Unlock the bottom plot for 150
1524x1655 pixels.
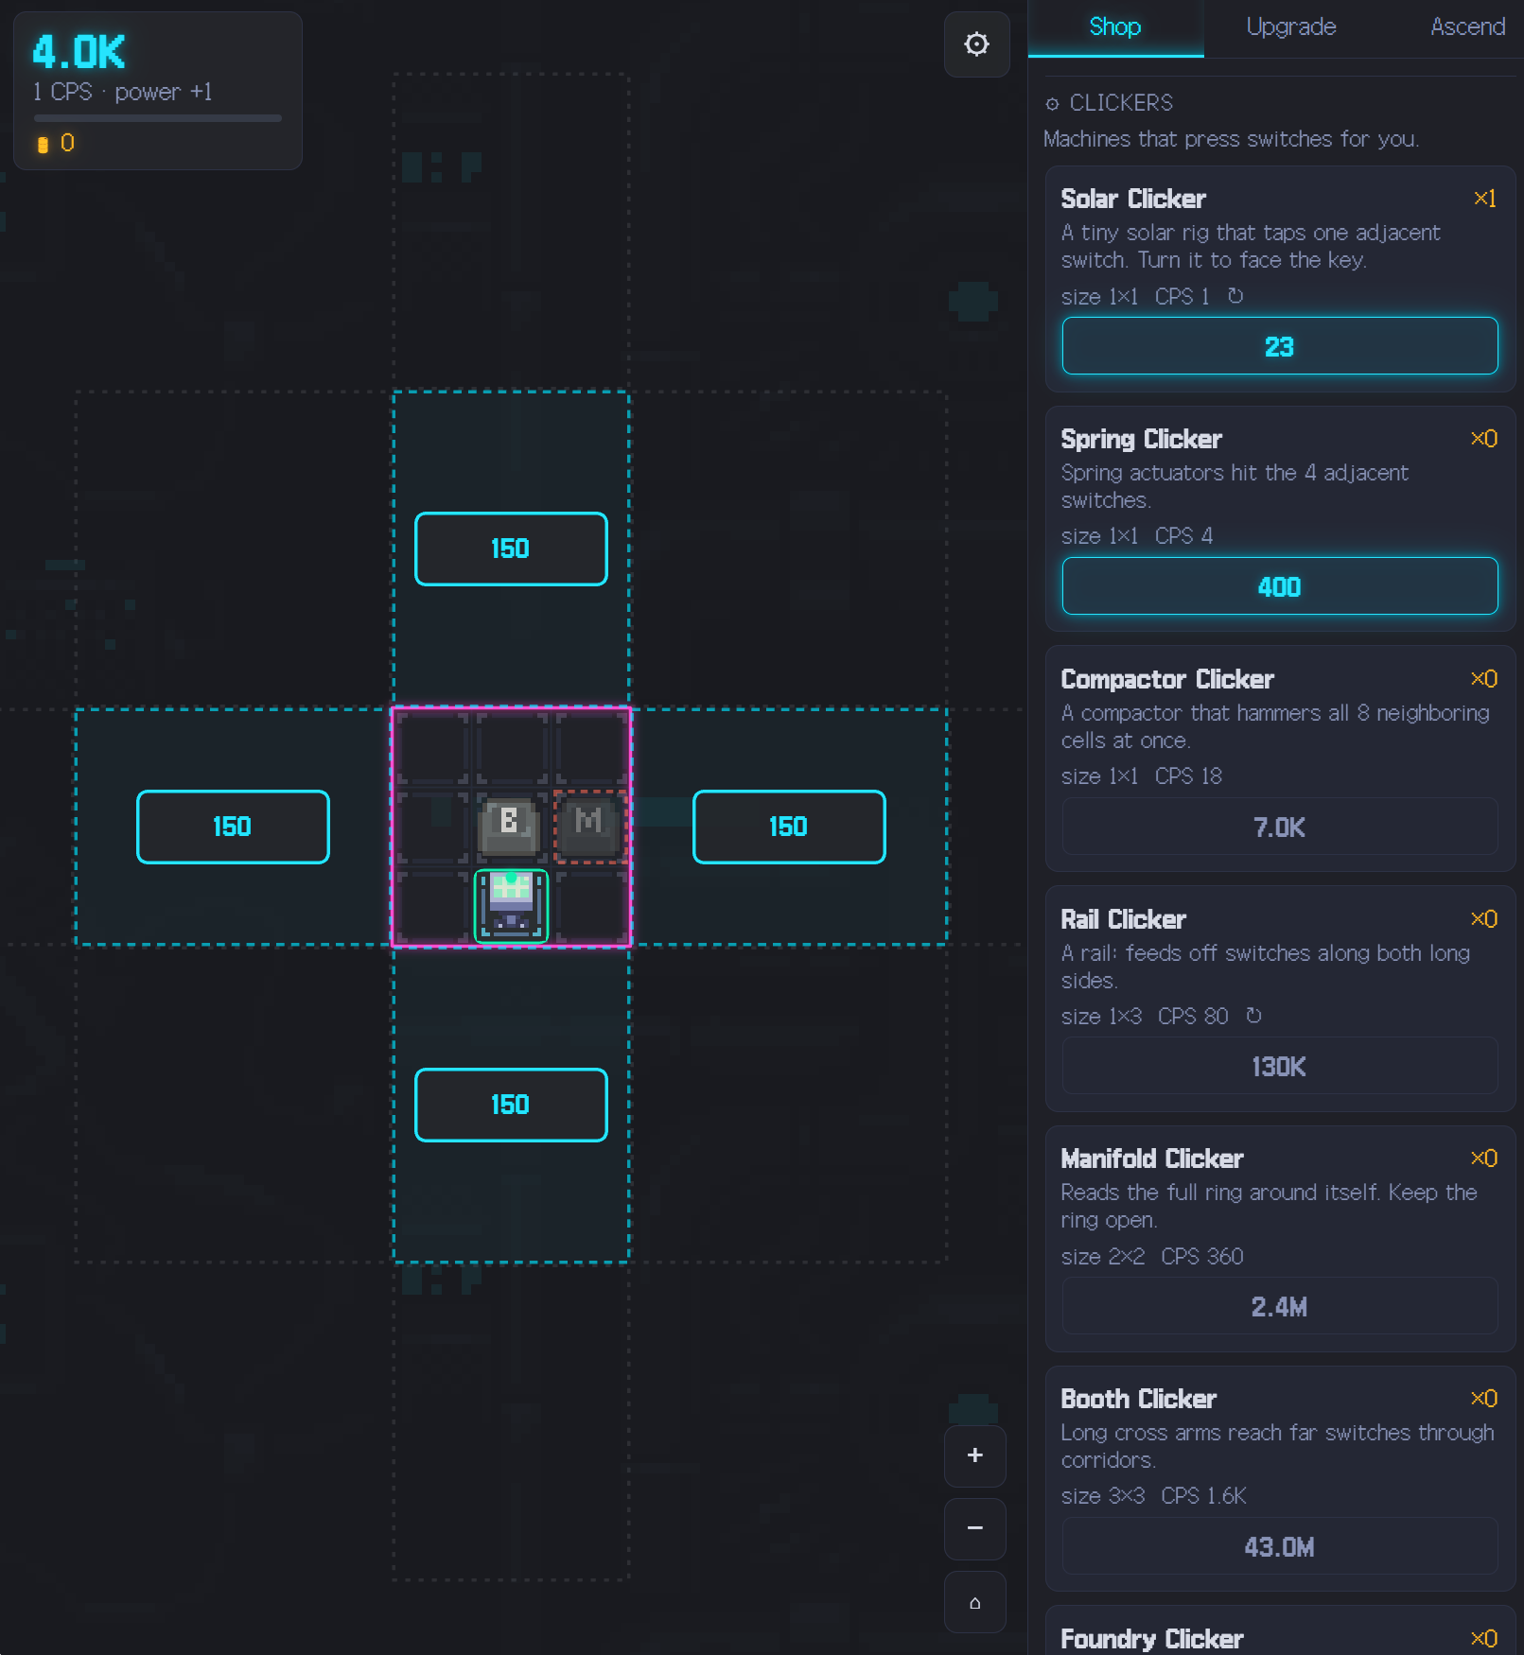pos(511,1105)
